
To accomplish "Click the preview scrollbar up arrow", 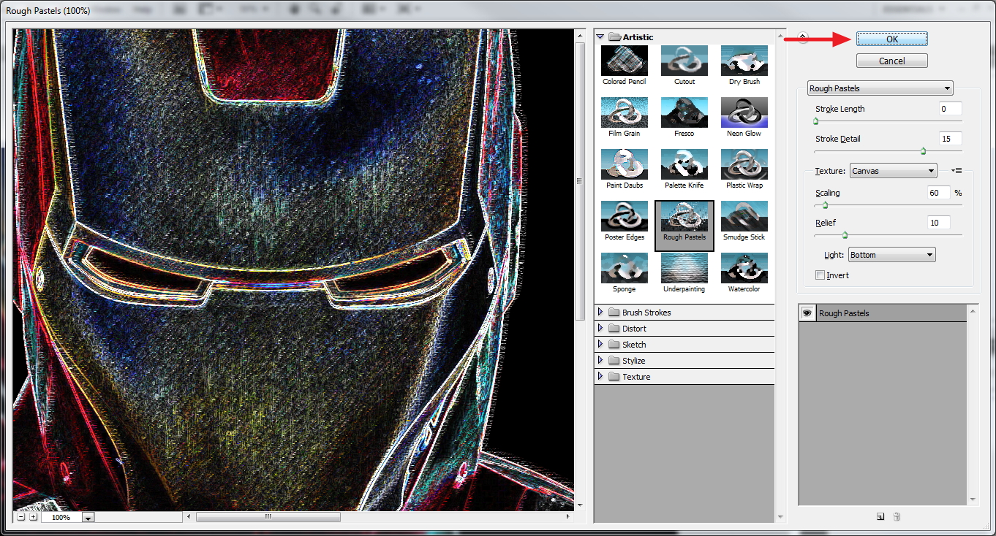I will [x=579, y=35].
